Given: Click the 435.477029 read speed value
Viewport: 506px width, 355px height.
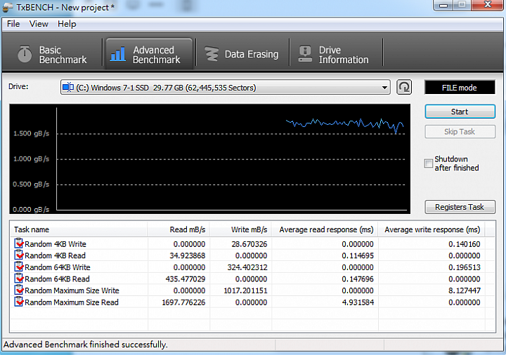Looking at the screenshot, I should point(186,279).
